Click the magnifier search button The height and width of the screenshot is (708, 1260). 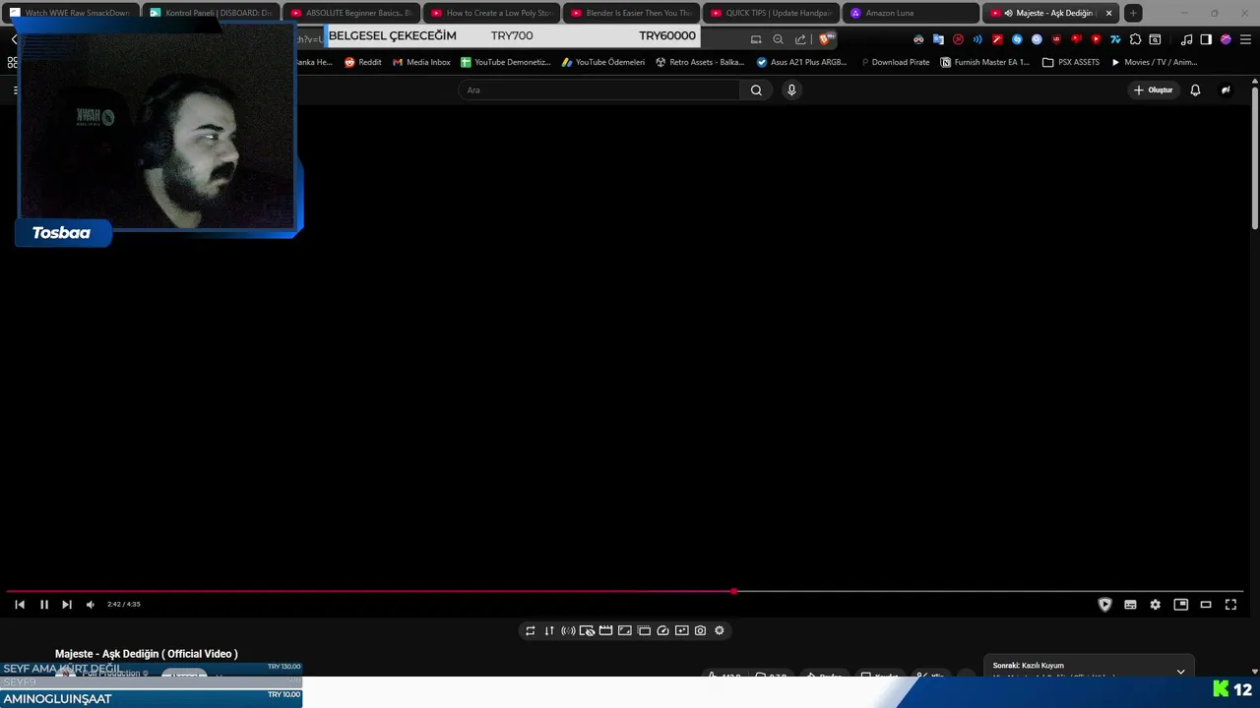[x=756, y=89]
